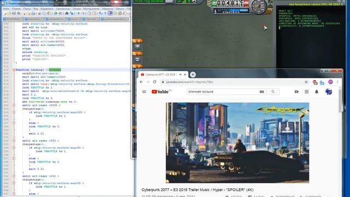350x197 pixels.
Task: Bookmark this page with star icon
Action: tap(306, 82)
